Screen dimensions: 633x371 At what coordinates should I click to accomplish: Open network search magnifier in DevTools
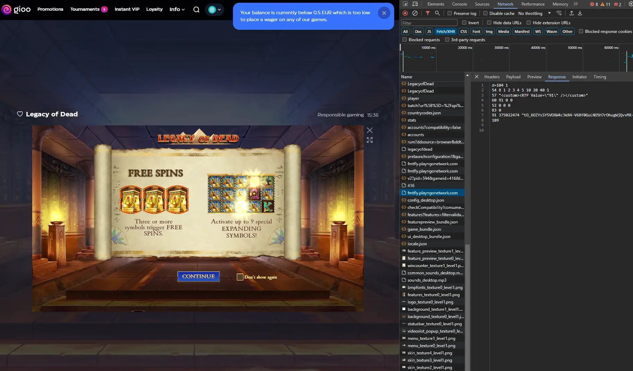coord(437,13)
